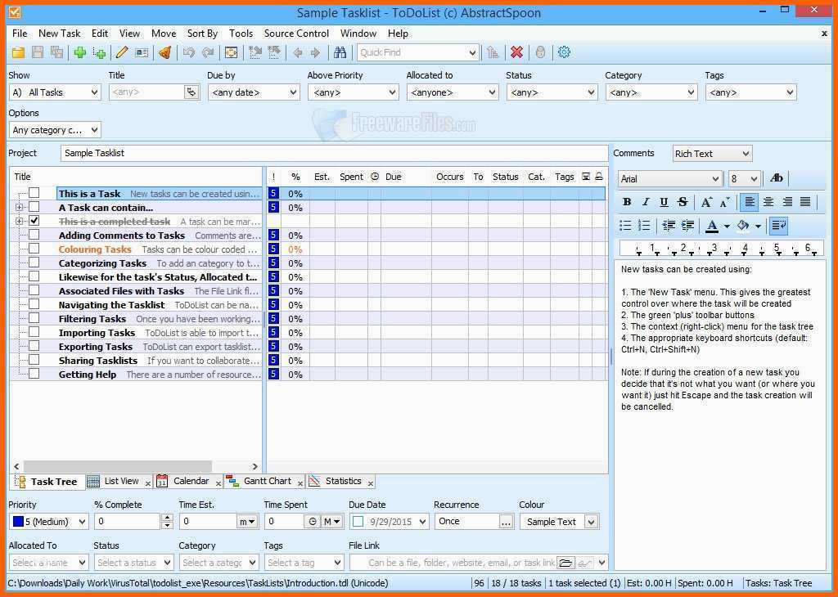The height and width of the screenshot is (597, 838).
Task: Open Priority '5 (Medium)' dropdown
Action: click(x=48, y=522)
